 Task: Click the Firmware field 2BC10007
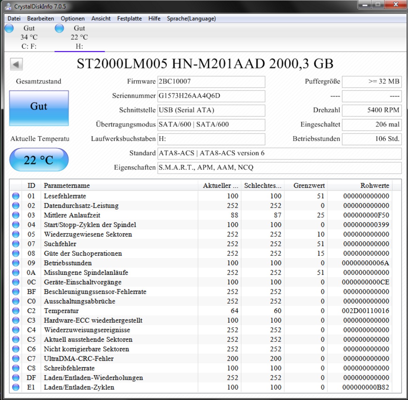211,82
